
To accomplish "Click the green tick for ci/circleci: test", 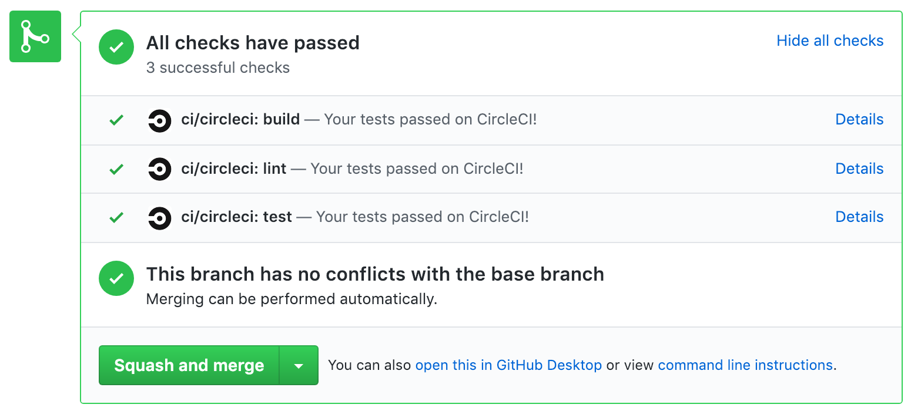I will [x=116, y=218].
